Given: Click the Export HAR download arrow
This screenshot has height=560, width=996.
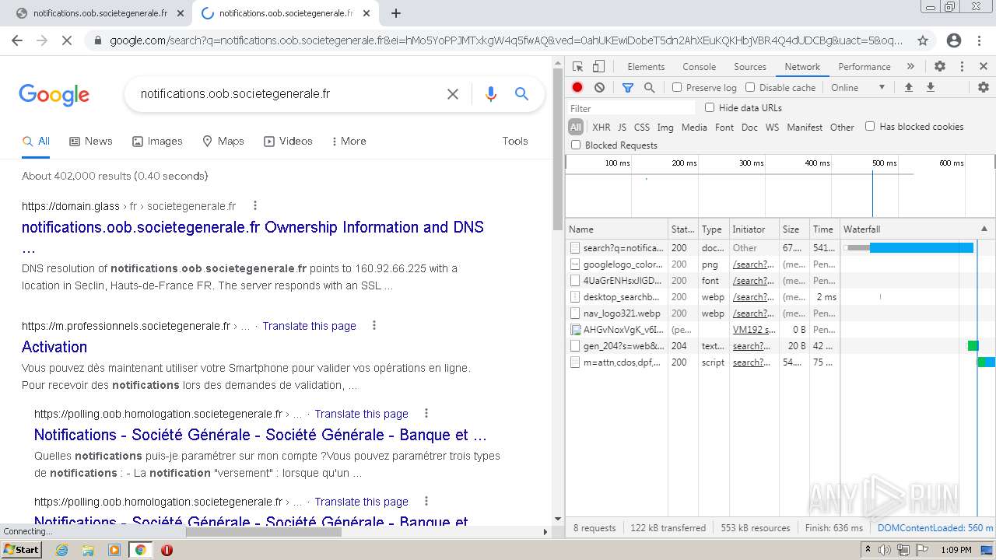Looking at the screenshot, I should tap(930, 88).
